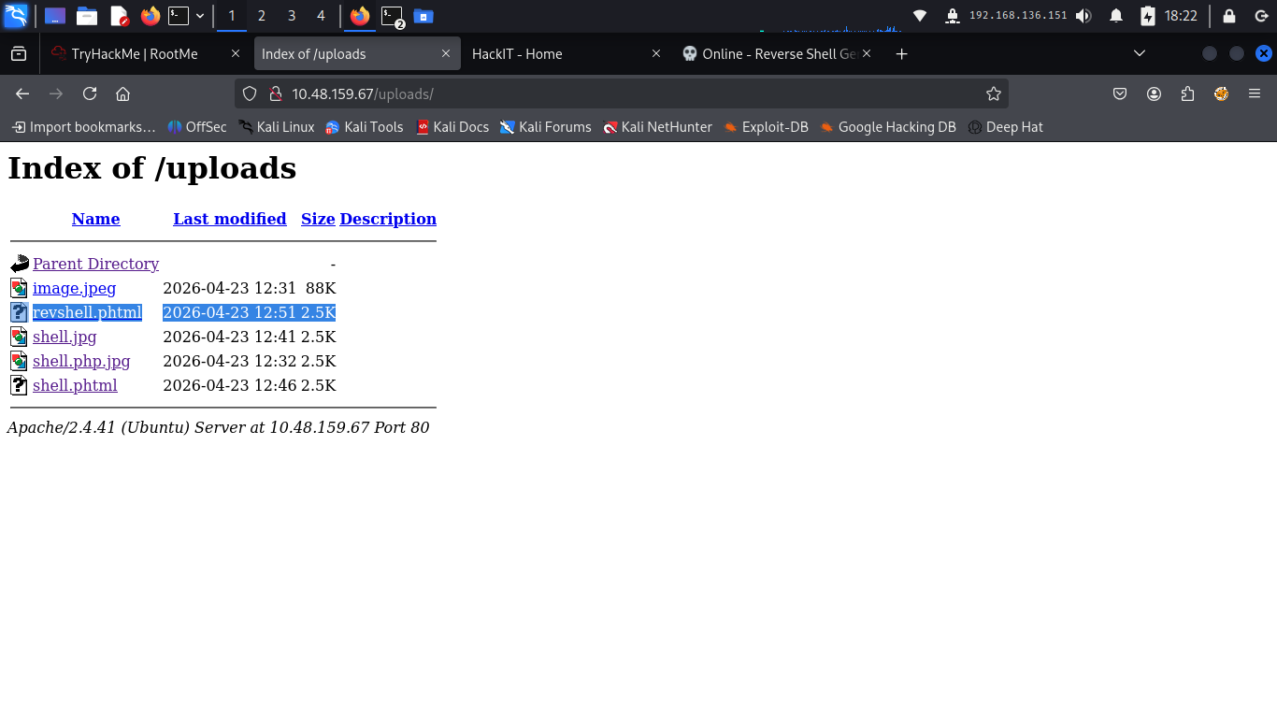Sort listing by Name column

pyautogui.click(x=95, y=219)
